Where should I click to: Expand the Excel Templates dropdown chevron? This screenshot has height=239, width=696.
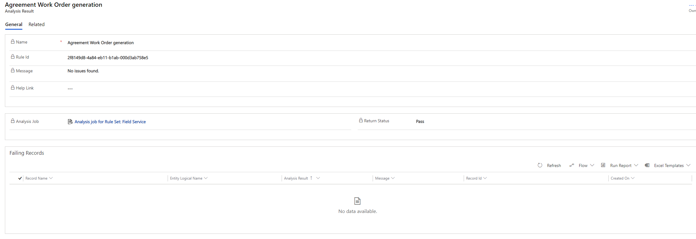click(x=688, y=165)
